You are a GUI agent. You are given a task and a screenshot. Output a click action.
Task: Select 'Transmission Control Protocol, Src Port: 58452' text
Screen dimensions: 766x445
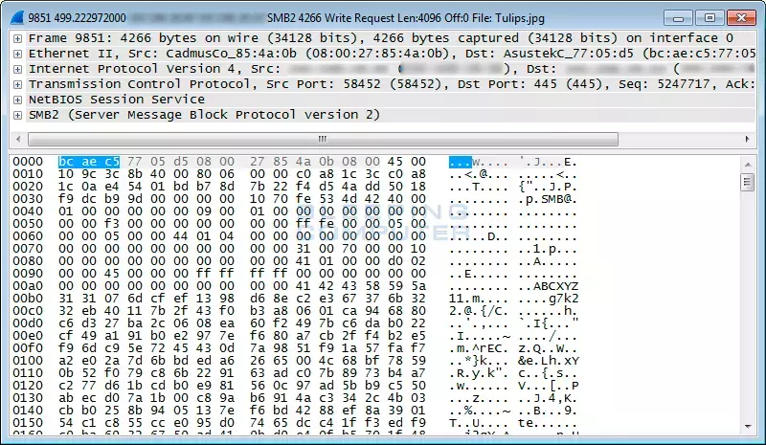[204, 84]
